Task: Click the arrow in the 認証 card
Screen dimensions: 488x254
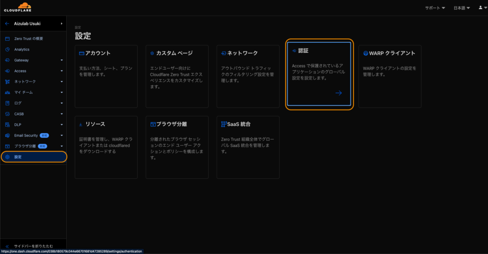Action: point(339,93)
